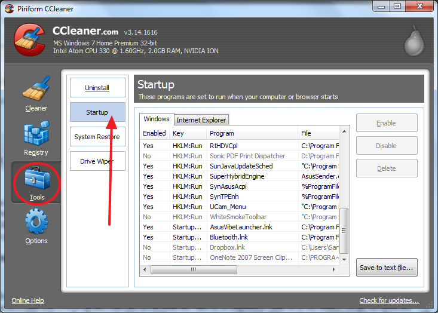Screen dimensions: 438x313
Task: Select OneNote 2007 Screen Clip entry
Action: coord(240,257)
